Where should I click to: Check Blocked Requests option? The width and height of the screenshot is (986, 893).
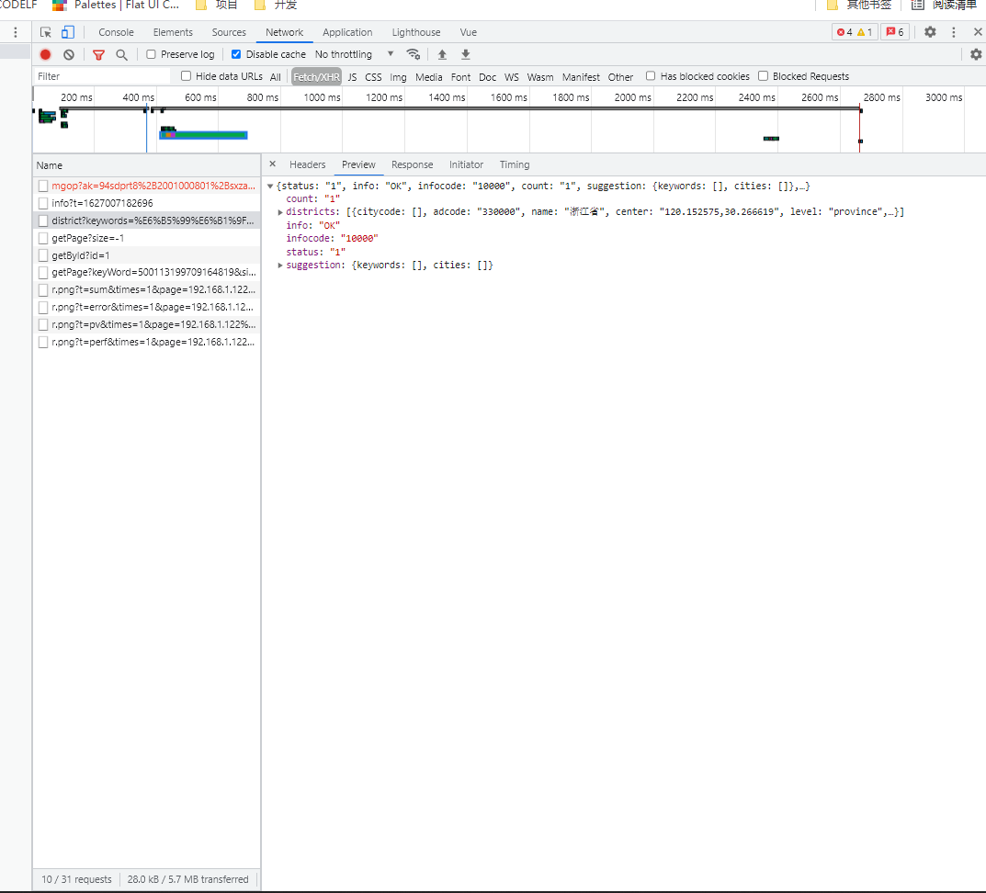[763, 76]
